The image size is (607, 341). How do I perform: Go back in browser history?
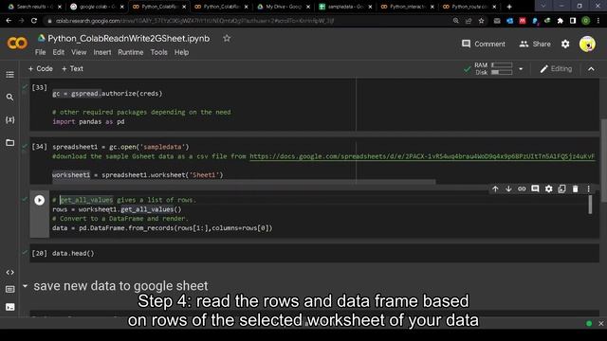click(9, 21)
